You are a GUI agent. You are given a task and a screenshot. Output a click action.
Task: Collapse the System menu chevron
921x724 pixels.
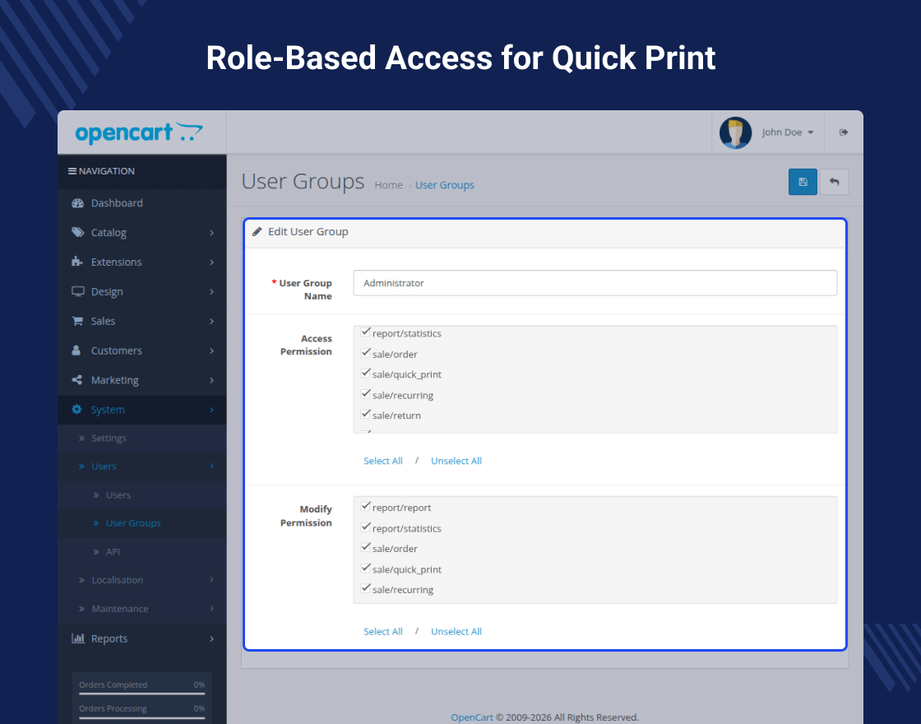(211, 410)
